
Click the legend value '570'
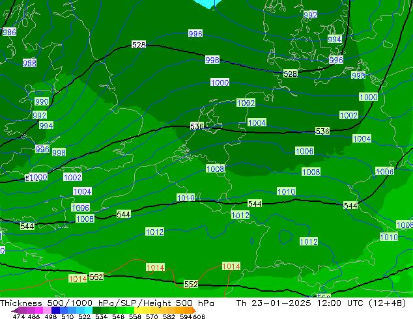(152, 316)
